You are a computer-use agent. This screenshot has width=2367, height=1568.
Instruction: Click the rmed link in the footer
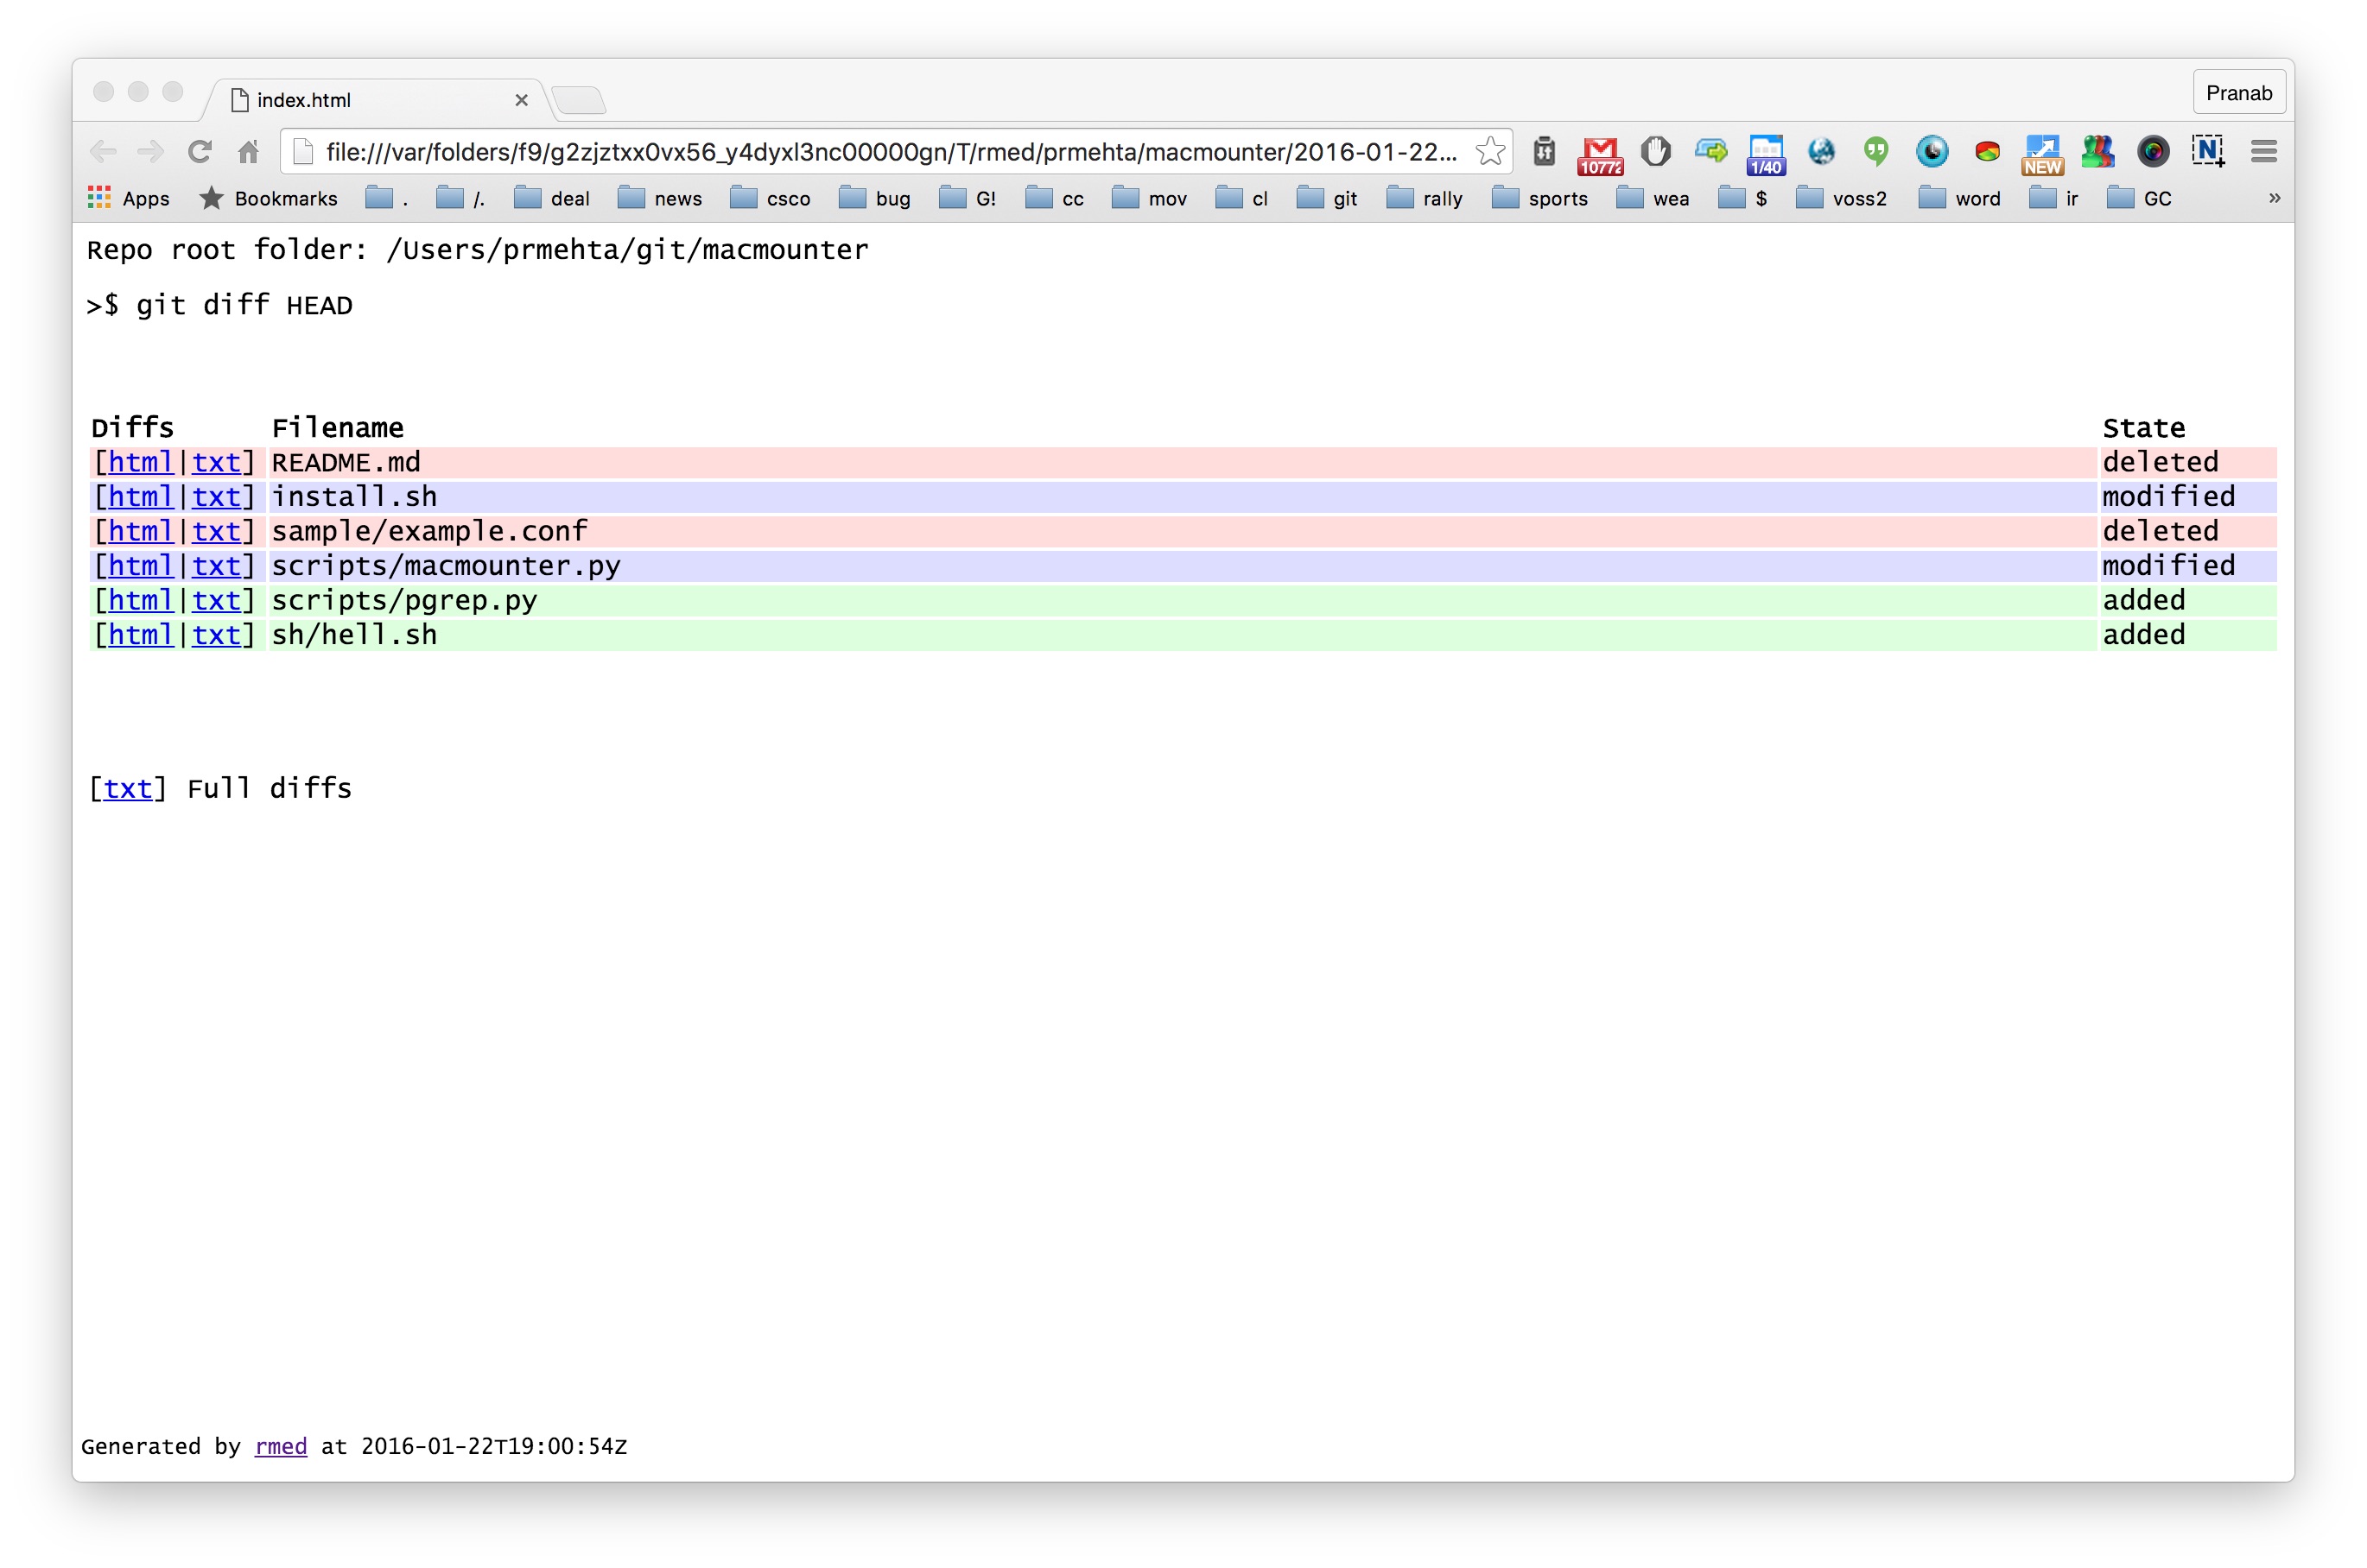coord(281,1446)
